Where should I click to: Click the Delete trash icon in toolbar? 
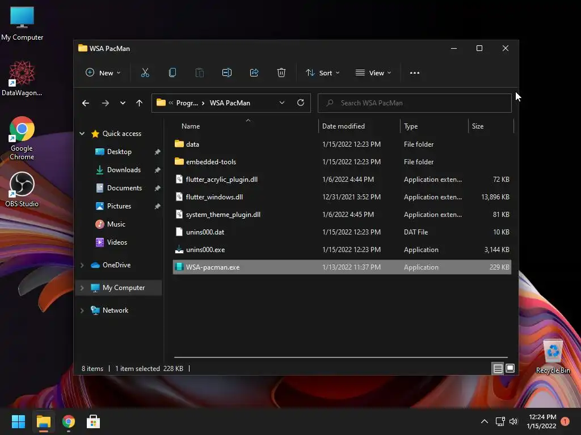point(281,73)
